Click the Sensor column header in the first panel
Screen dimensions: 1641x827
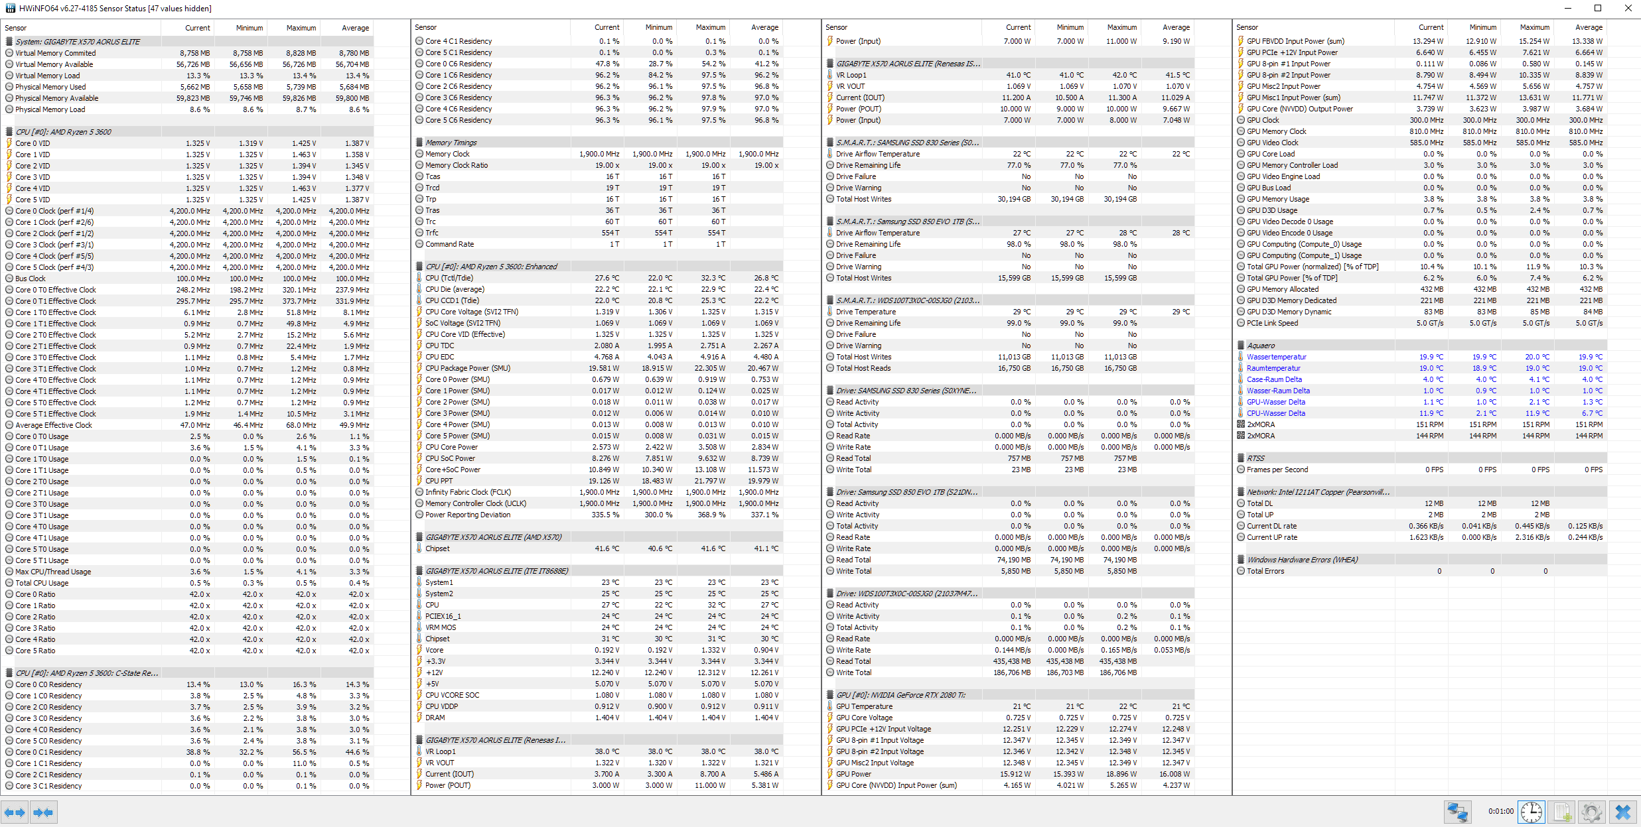click(x=81, y=28)
